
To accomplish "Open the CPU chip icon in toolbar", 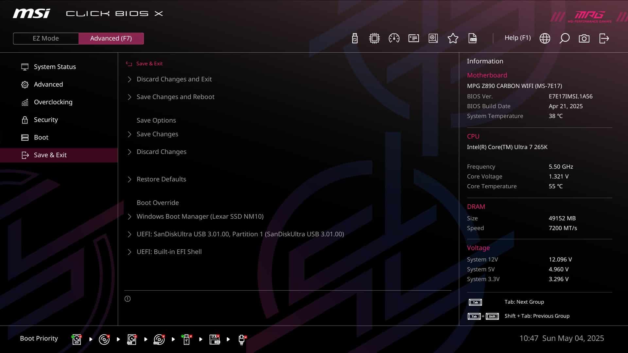I will tap(374, 38).
